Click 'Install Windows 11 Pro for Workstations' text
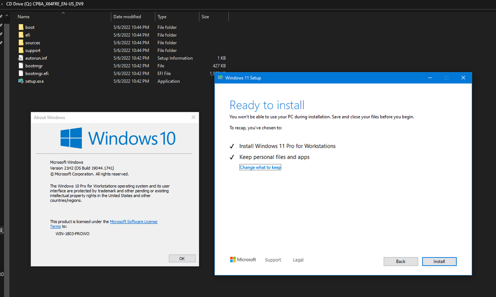 pyautogui.click(x=288, y=146)
